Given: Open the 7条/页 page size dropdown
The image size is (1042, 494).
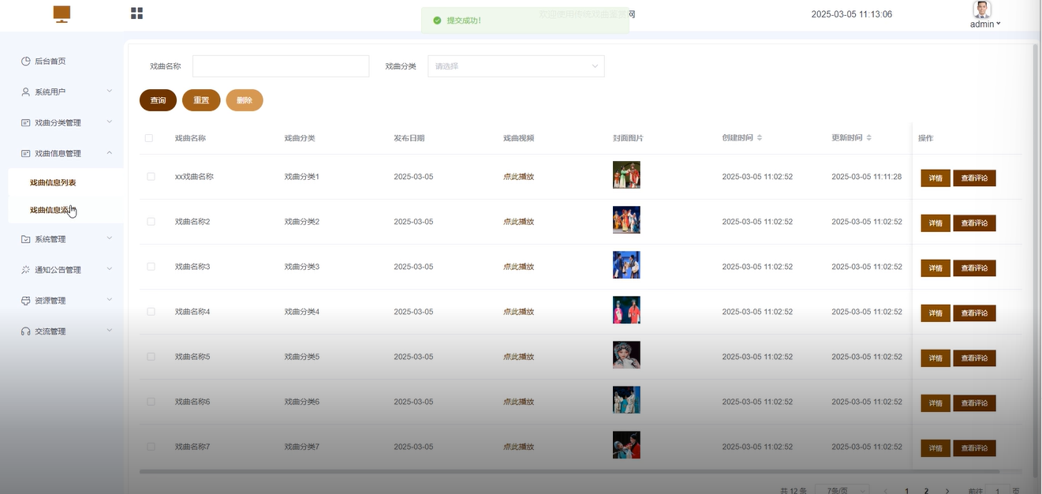Looking at the screenshot, I should click(x=842, y=490).
